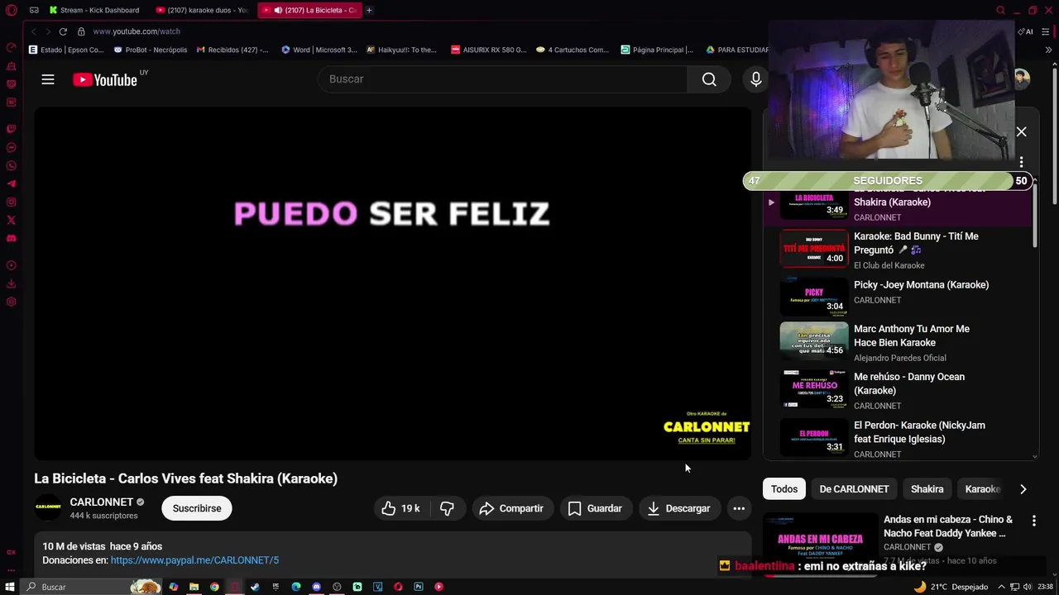Viewport: 1059px width, 595px height.
Task: Like the La Bicicleta karaoke video
Action: 400,508
